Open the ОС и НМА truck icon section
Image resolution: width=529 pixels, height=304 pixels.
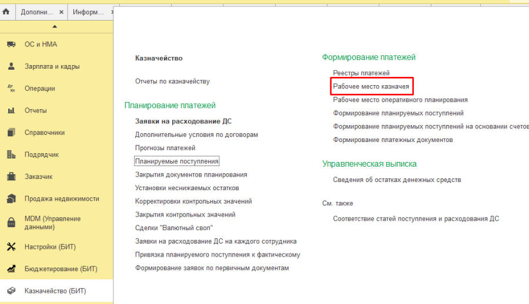11,45
